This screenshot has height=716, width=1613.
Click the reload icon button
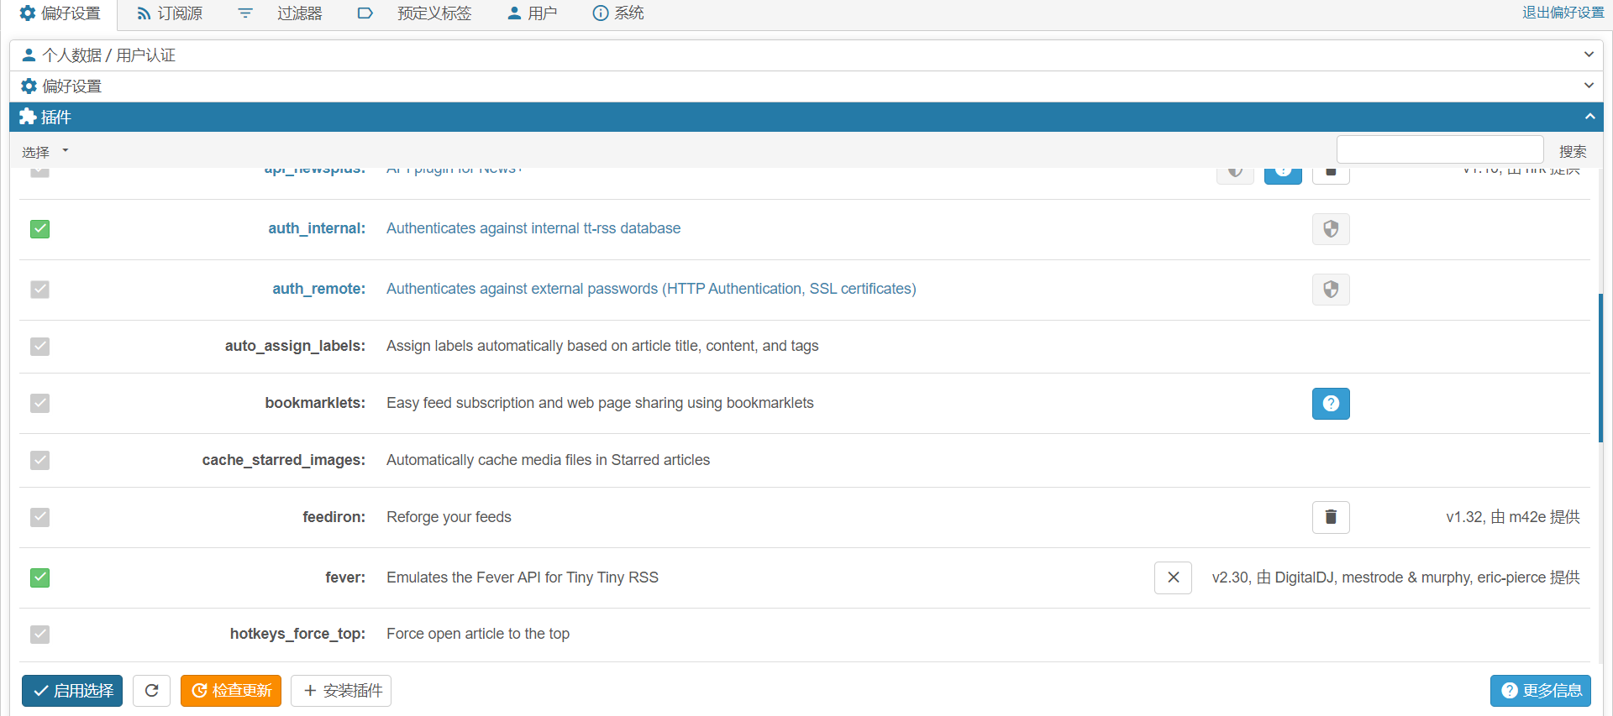coord(151,691)
